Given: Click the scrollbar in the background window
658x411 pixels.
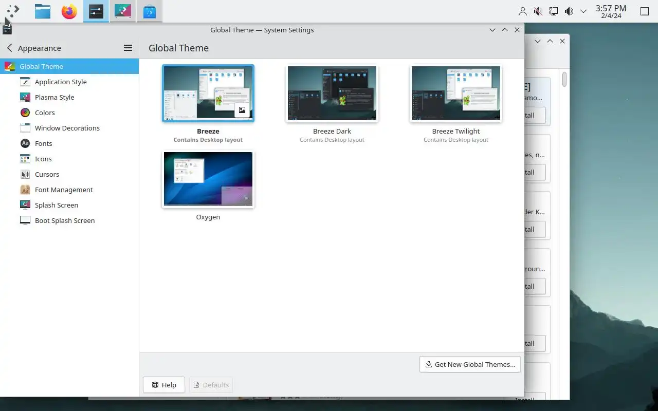Looking at the screenshot, I should [x=564, y=80].
